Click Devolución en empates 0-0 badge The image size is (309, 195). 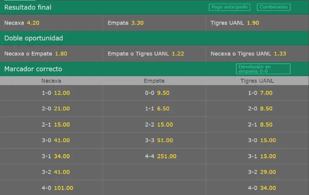(x=263, y=69)
